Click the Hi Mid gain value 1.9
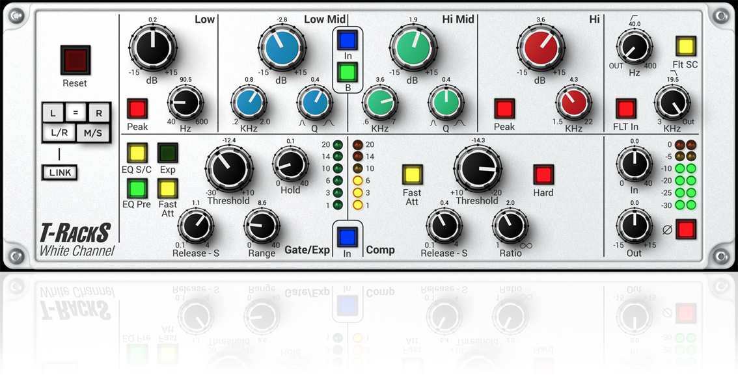This screenshot has height=377, width=738. (x=413, y=19)
